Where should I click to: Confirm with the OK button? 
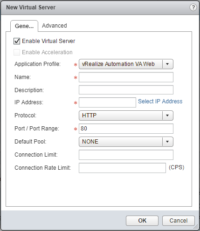(x=142, y=221)
